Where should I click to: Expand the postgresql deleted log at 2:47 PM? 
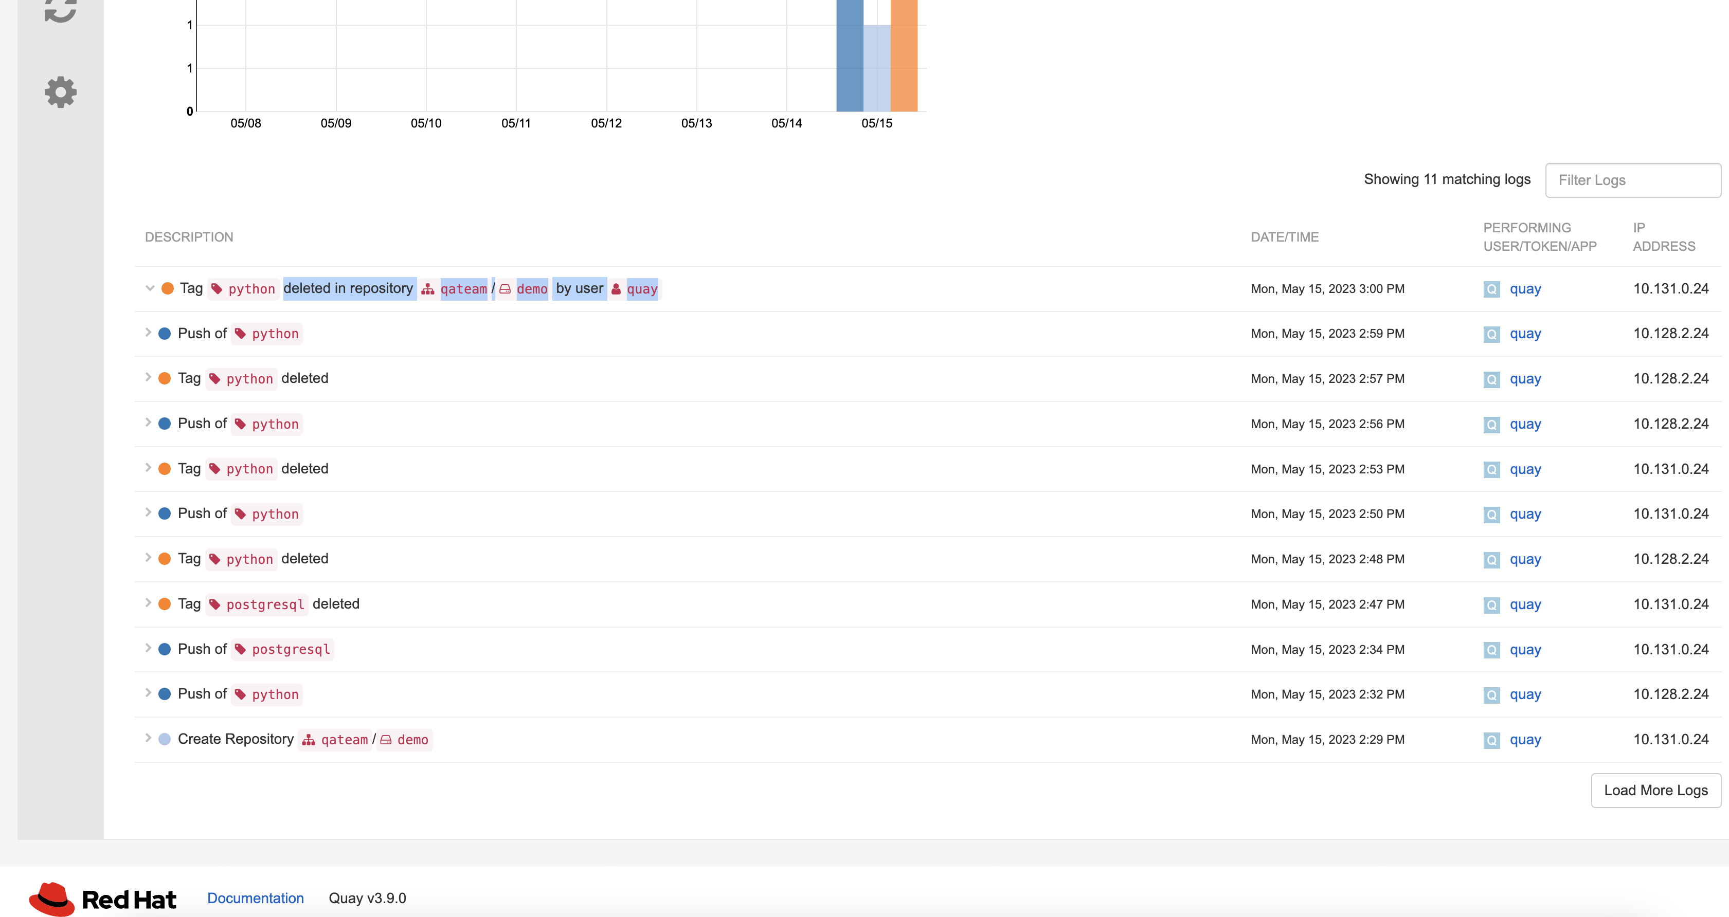[x=148, y=603]
